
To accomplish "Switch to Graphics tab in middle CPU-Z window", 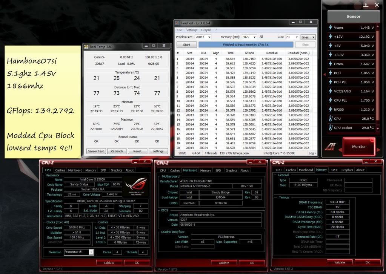I will (231, 170).
